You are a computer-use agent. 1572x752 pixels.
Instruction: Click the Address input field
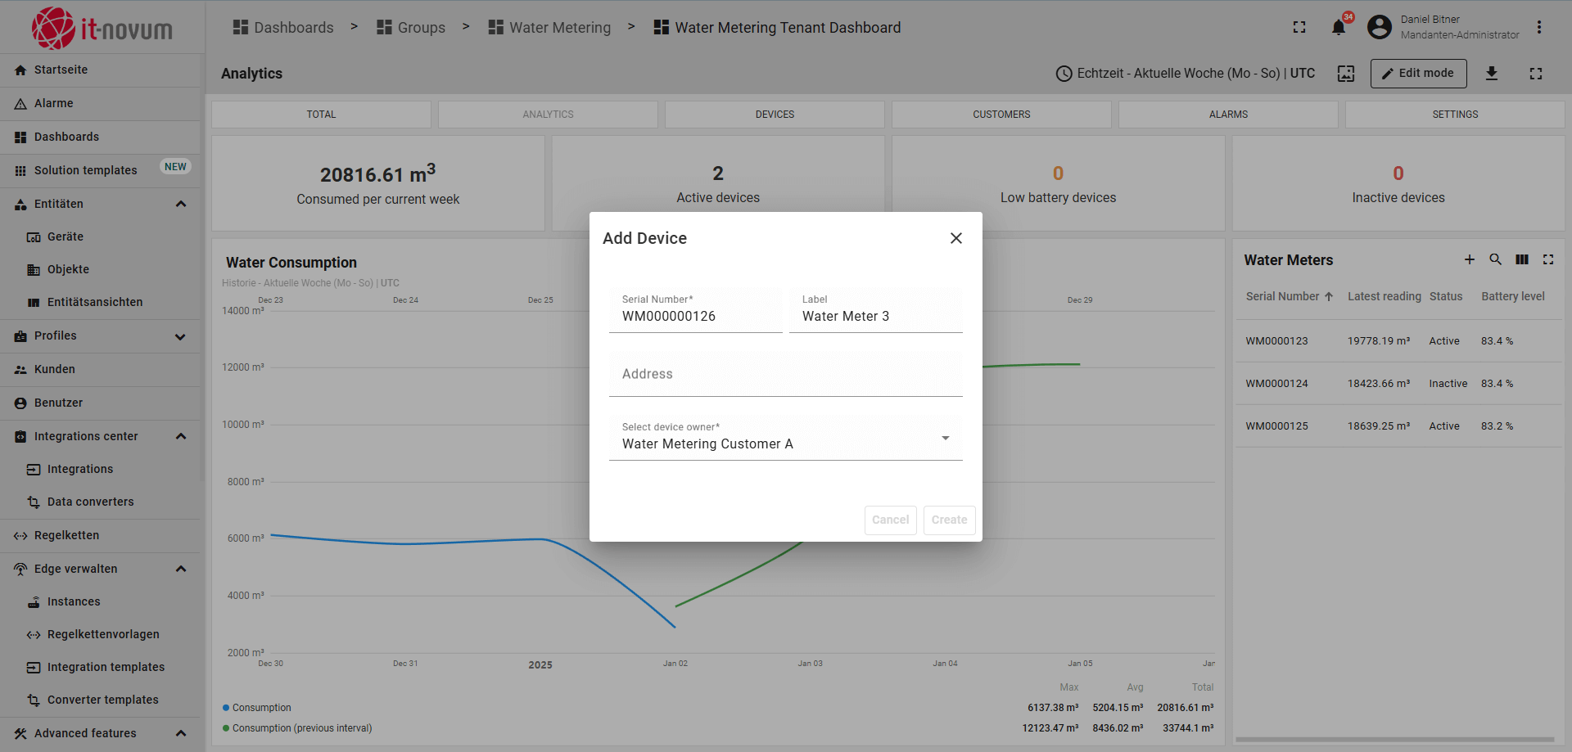785,375
